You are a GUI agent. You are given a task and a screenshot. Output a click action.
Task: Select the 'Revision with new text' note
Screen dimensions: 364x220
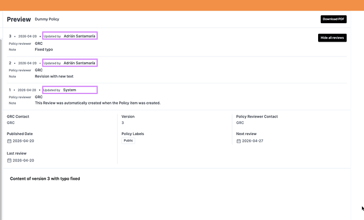[x=54, y=76]
